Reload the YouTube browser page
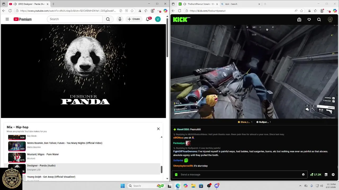Viewport: 339px width, 190px height. [x=10, y=11]
